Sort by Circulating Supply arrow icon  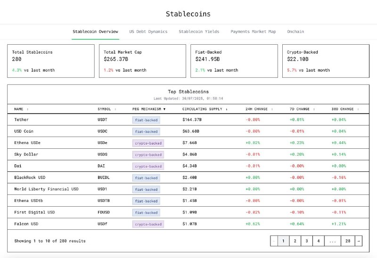click(x=227, y=109)
